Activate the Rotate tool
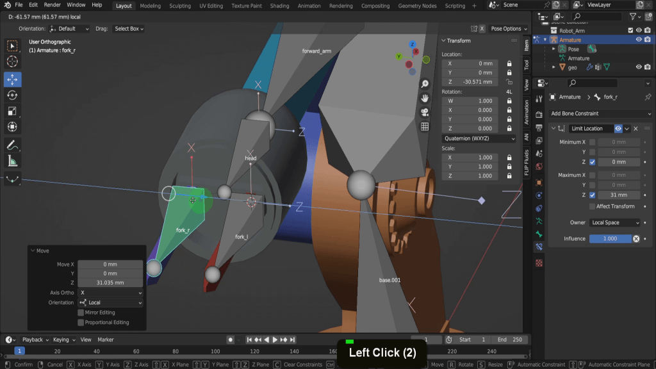Viewport: 656px width, 369px height. 12,95
